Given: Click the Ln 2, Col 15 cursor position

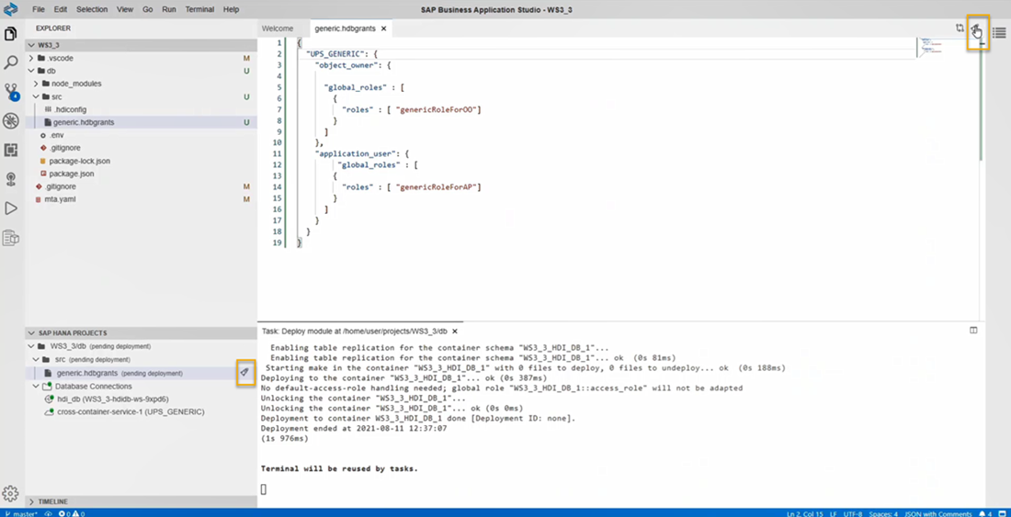Looking at the screenshot, I should (804, 513).
